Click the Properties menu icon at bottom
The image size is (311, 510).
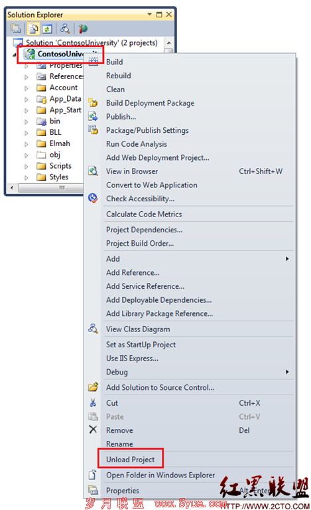(93, 490)
